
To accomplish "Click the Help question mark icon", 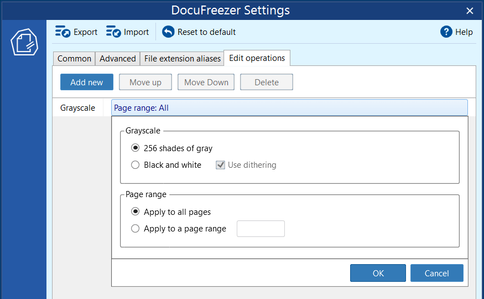I will pos(446,32).
